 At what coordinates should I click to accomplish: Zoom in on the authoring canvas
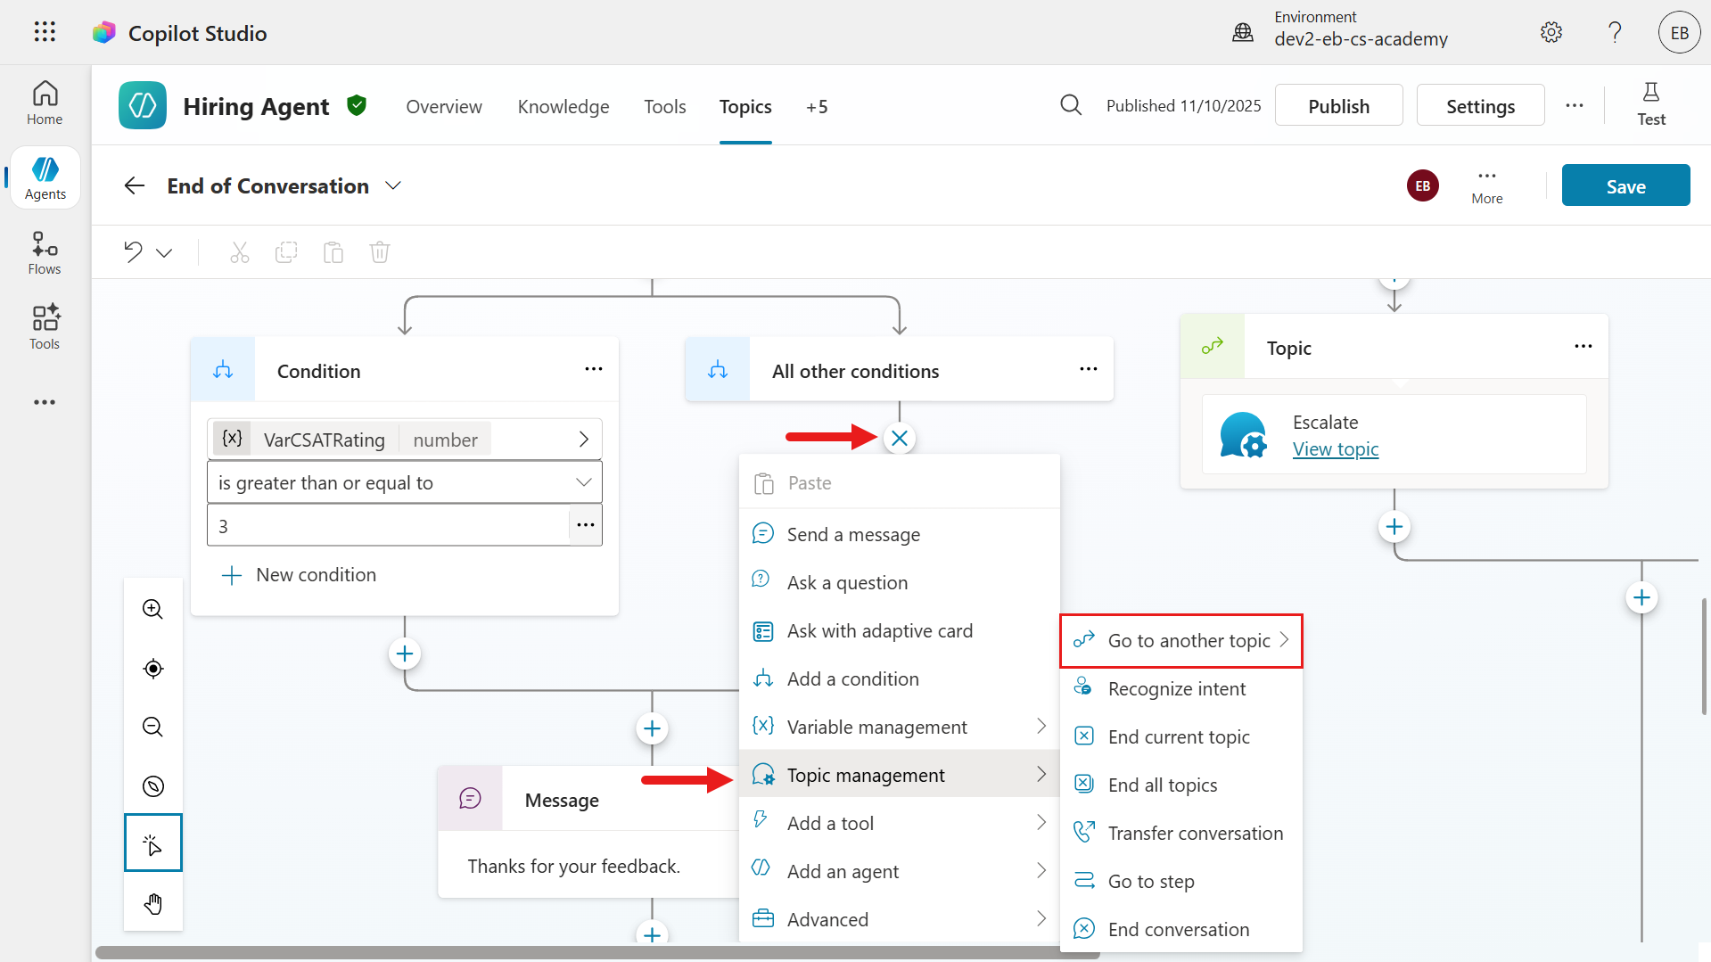click(x=152, y=609)
